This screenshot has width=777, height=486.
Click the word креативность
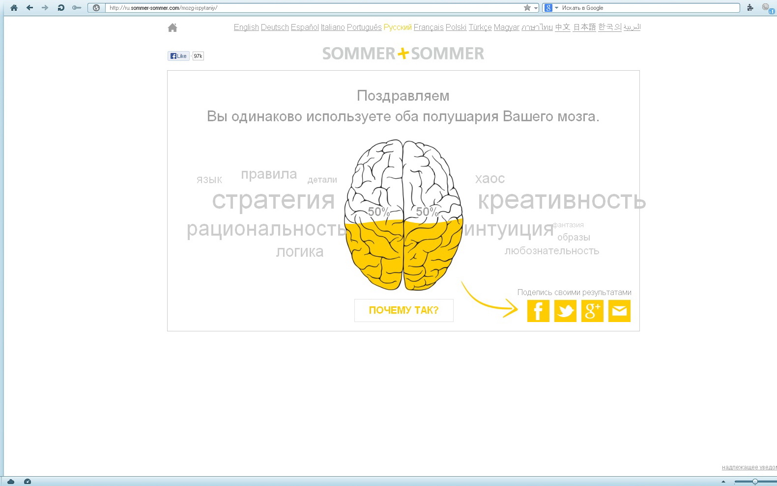562,200
